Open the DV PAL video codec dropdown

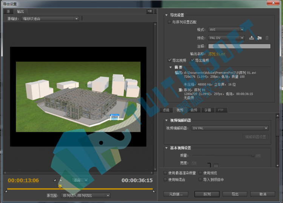pos(230,128)
